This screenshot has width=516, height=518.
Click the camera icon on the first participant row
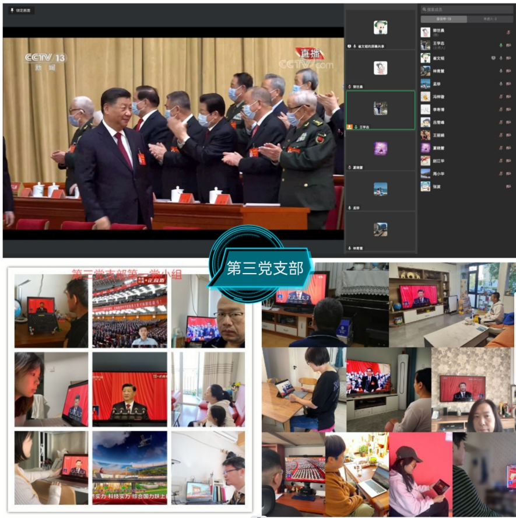click(x=508, y=32)
